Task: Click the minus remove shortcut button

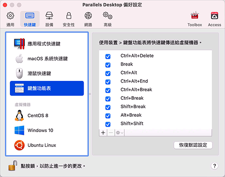Action: click(111, 133)
